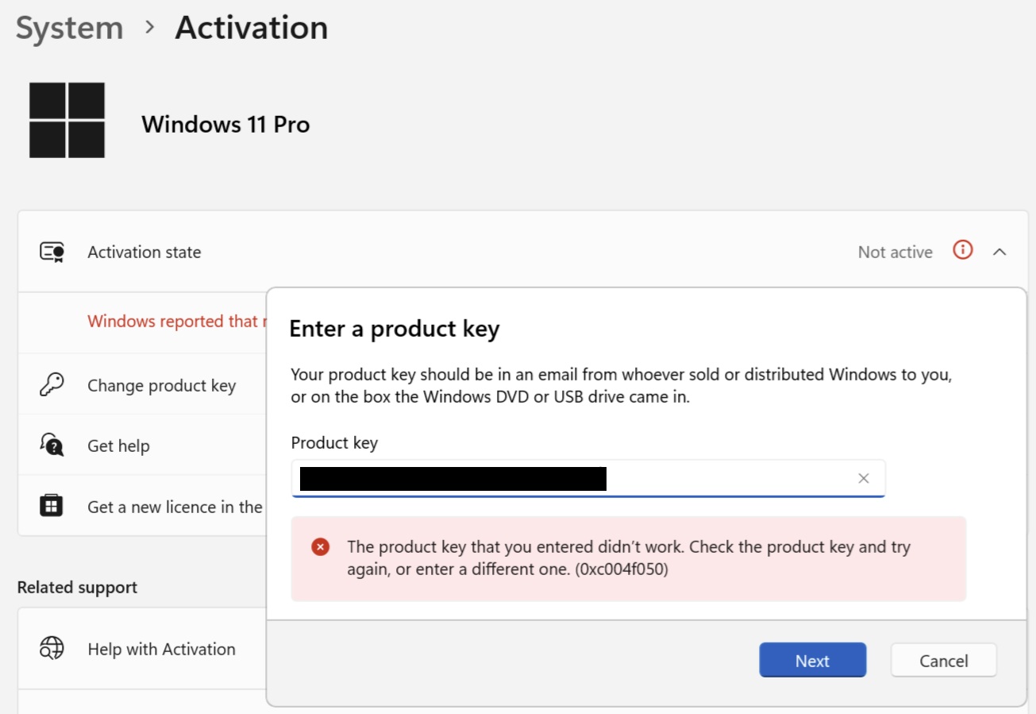Open Help with Activation support link
Viewport: 1036px width, 714px height.
(161, 650)
